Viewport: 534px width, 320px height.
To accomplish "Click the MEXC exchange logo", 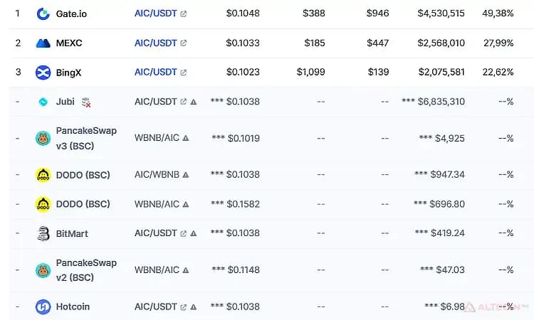I will tap(43, 43).
